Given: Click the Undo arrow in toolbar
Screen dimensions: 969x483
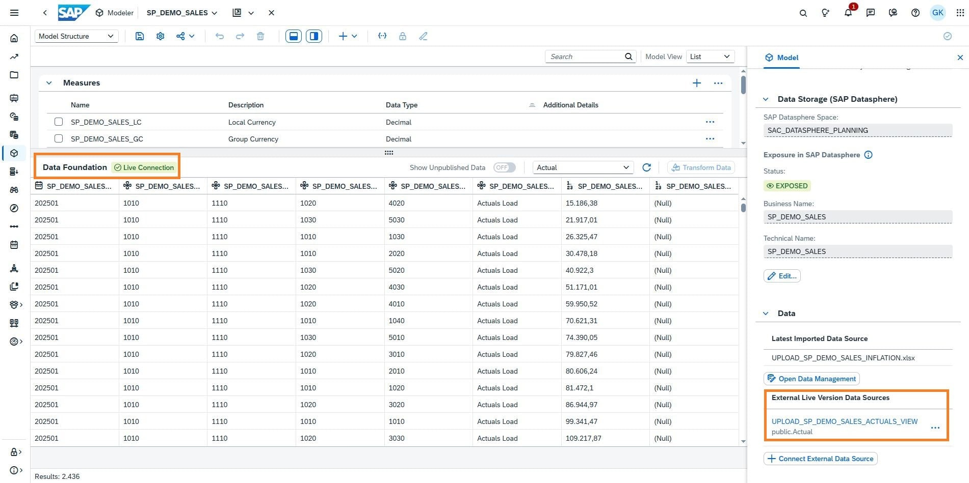Looking at the screenshot, I should (x=220, y=36).
